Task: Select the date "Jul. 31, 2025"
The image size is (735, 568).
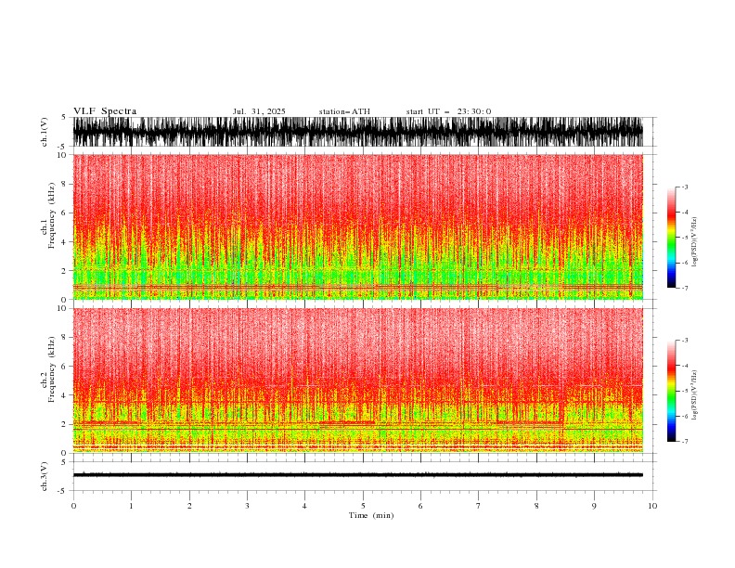Action: point(259,111)
